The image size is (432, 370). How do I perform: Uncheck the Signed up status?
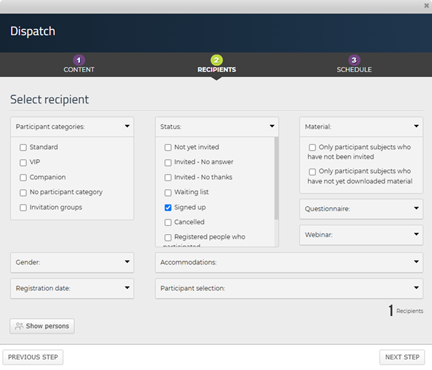(168, 207)
